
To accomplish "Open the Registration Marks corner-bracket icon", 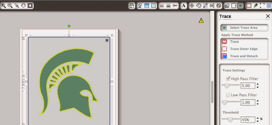I will (x=262, y=6).
